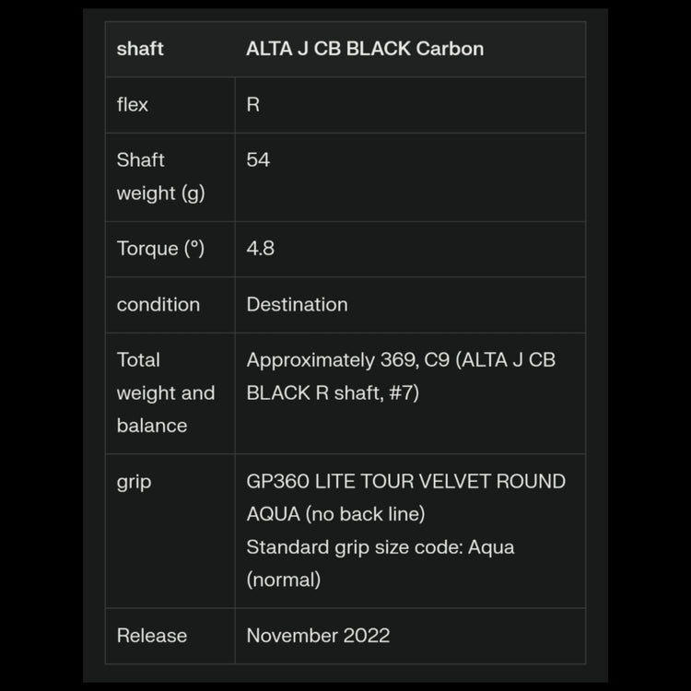Click the 'Shaft weight (g)' label
The width and height of the screenshot is (691, 691).
pos(159,176)
